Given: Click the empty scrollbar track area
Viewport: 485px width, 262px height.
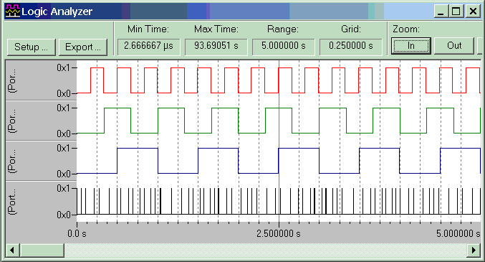Looking at the screenshot, I should 265,250.
